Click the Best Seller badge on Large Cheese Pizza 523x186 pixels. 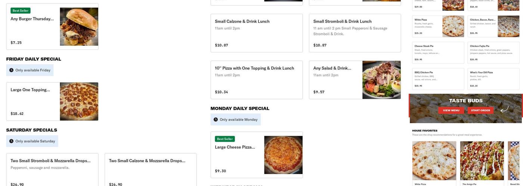(x=225, y=139)
